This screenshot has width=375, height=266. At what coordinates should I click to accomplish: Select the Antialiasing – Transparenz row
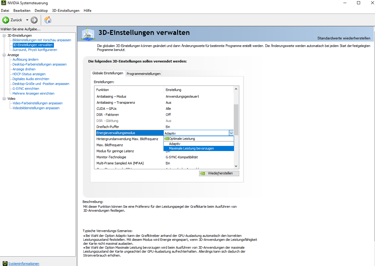164,103
